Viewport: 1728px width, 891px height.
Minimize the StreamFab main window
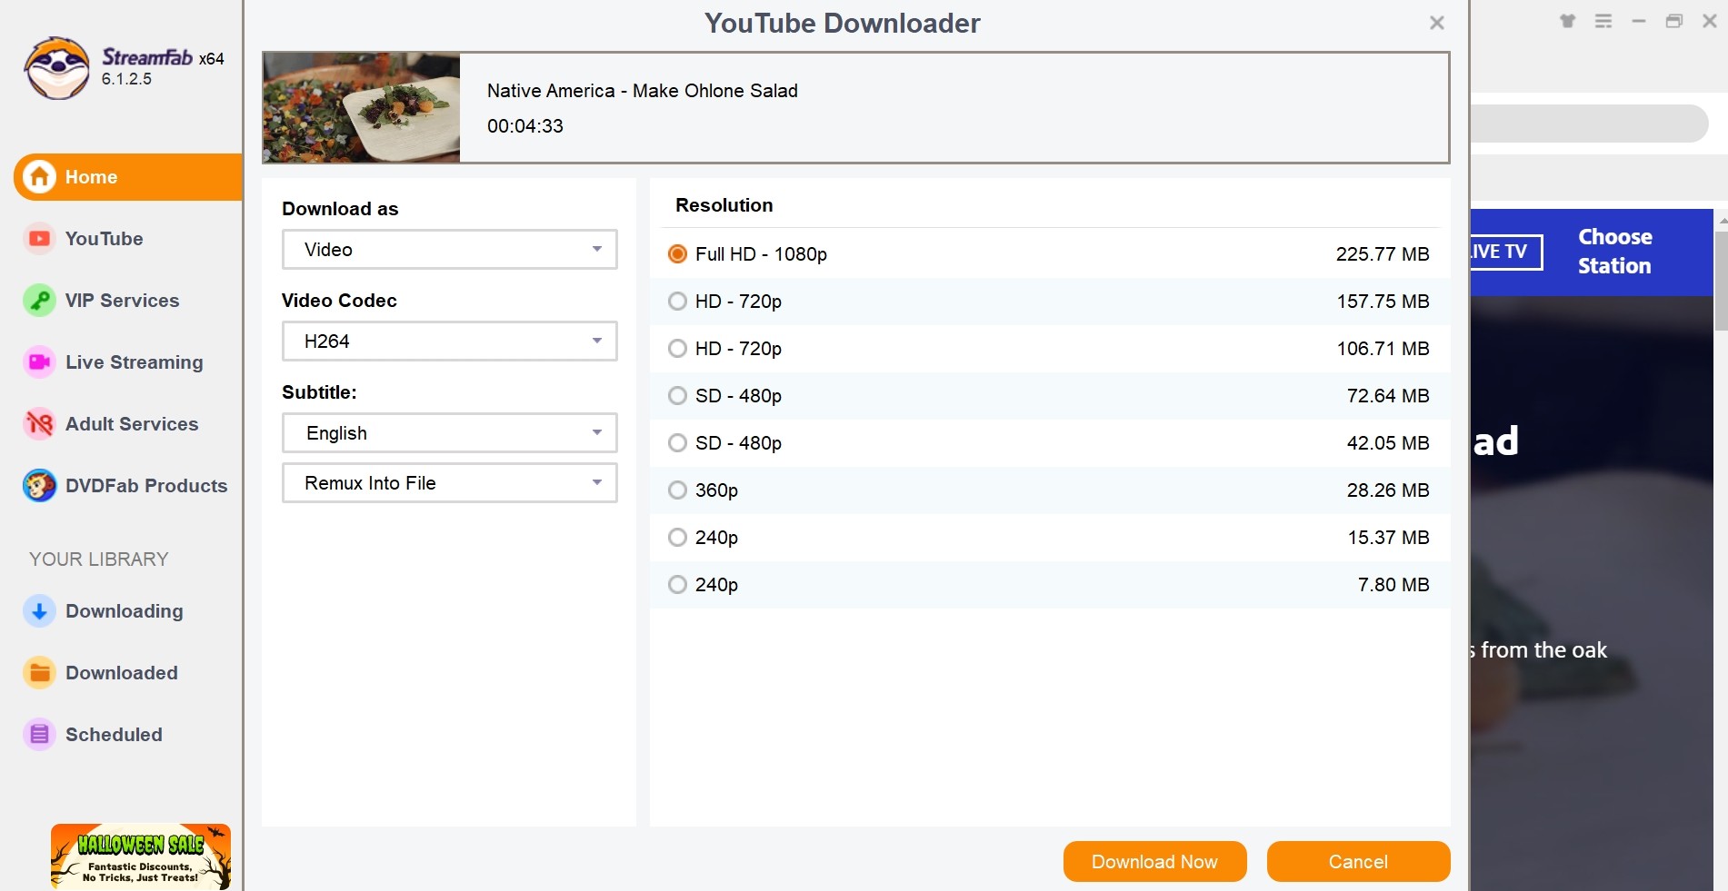(1639, 21)
